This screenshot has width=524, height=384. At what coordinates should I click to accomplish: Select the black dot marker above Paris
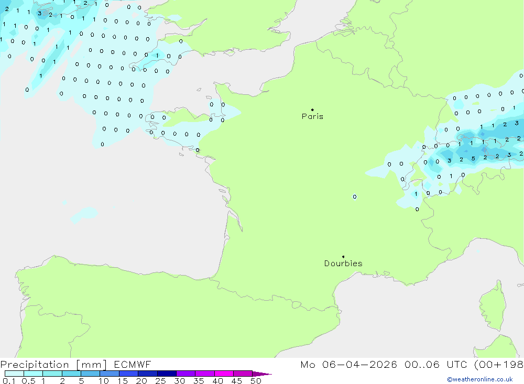[312, 109]
